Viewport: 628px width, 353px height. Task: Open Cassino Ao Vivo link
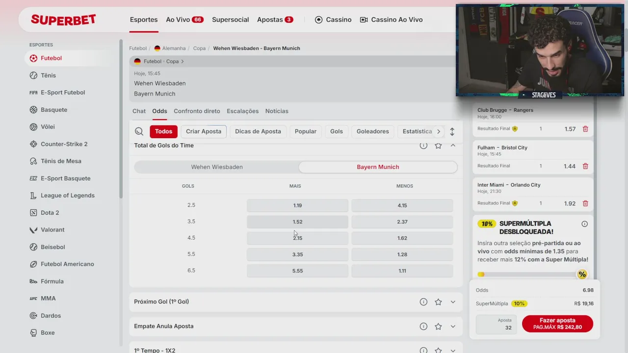tap(391, 20)
